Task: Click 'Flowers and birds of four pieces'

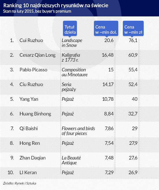Action: pyautogui.click(x=78, y=131)
